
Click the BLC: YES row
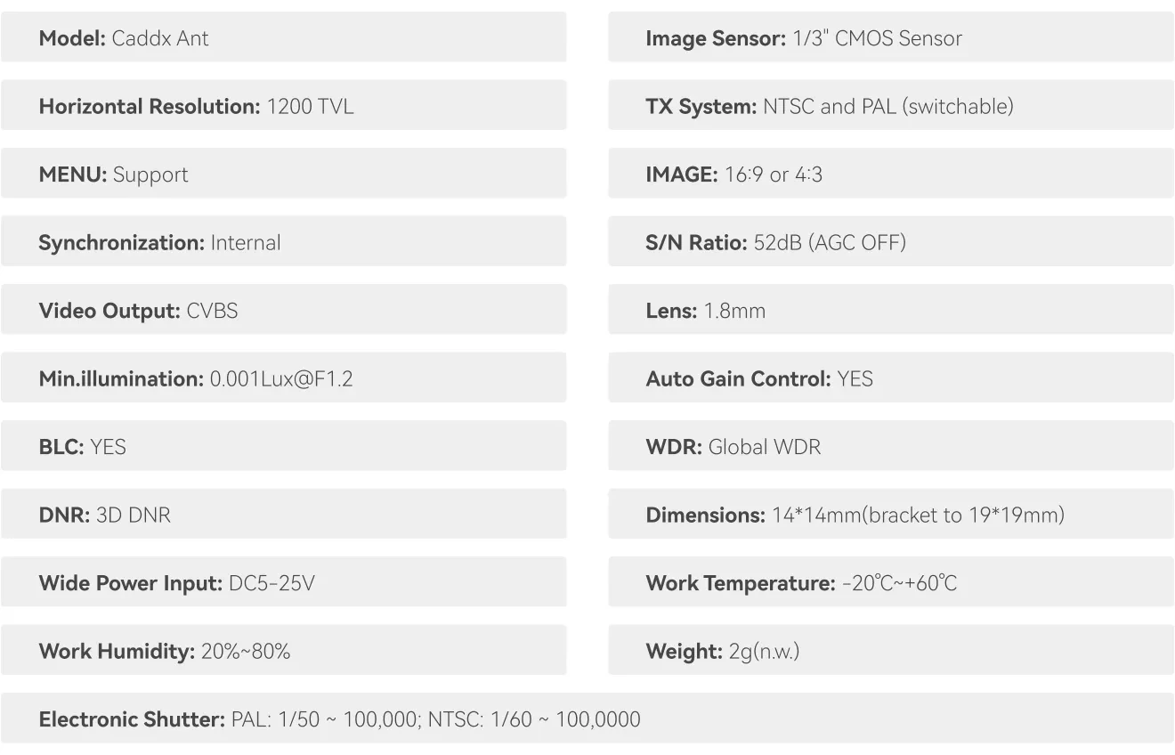(x=283, y=447)
